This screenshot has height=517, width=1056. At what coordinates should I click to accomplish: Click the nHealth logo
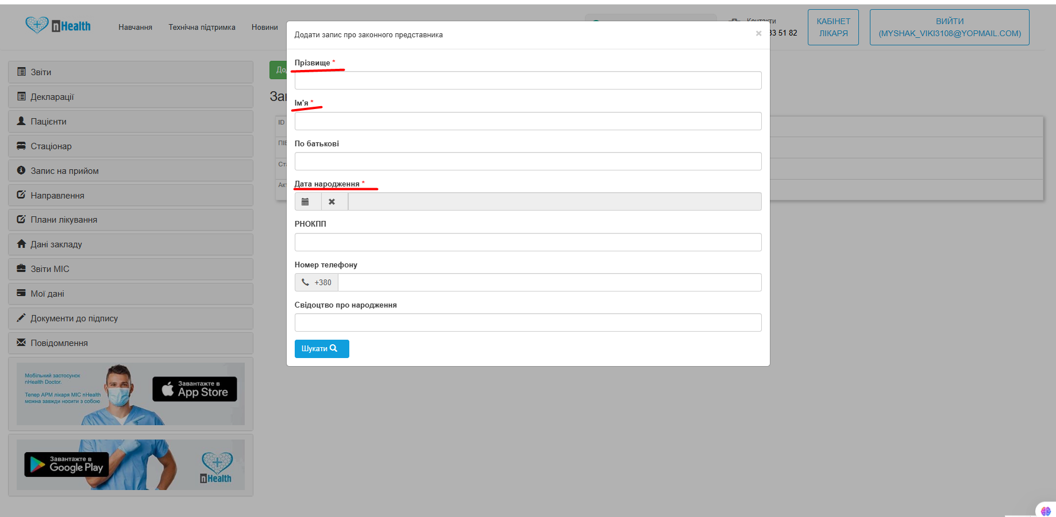coord(58,25)
